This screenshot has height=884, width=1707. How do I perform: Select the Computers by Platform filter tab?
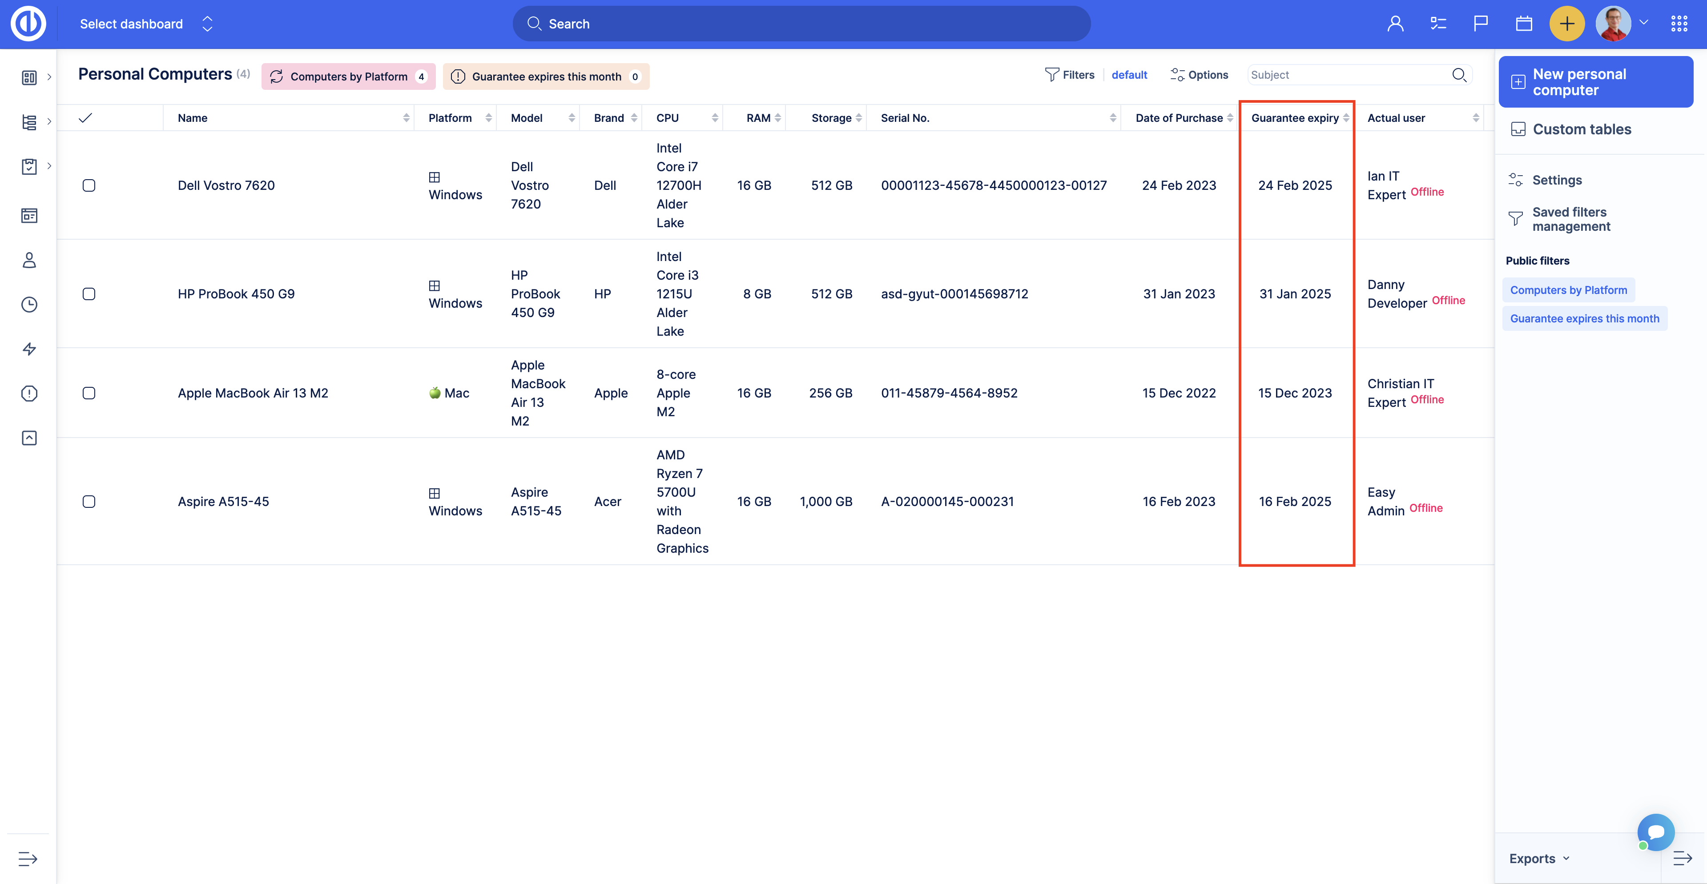pos(348,76)
